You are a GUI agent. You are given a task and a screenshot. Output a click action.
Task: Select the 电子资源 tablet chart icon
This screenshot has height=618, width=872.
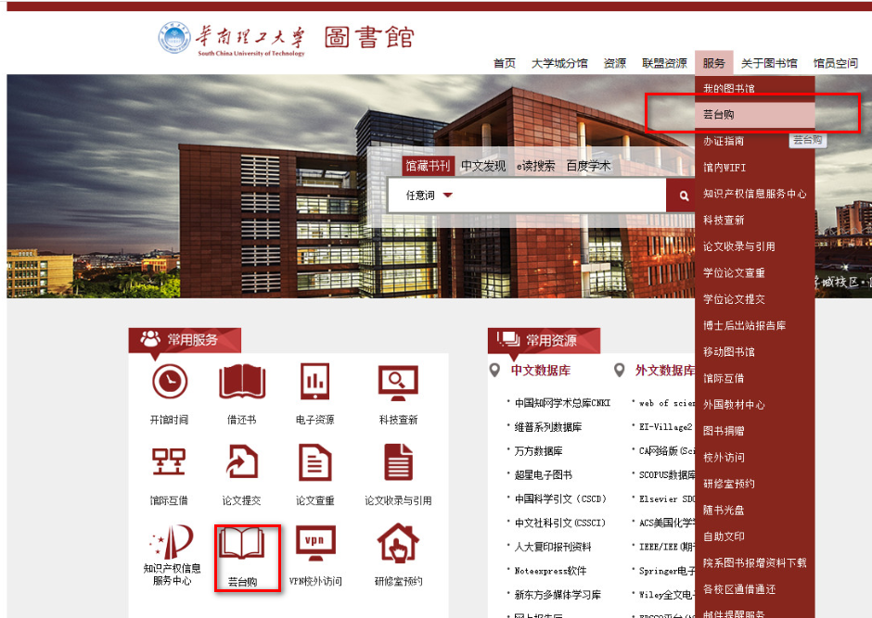coord(314,381)
